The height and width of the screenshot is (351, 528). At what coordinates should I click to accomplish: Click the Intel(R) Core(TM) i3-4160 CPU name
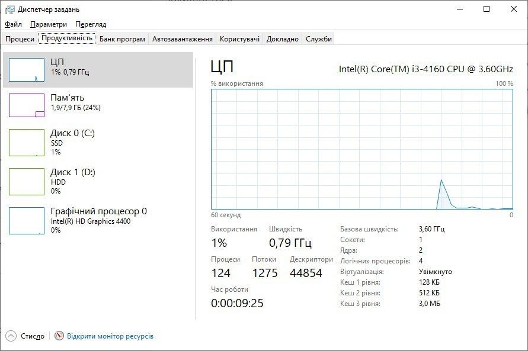coord(425,69)
